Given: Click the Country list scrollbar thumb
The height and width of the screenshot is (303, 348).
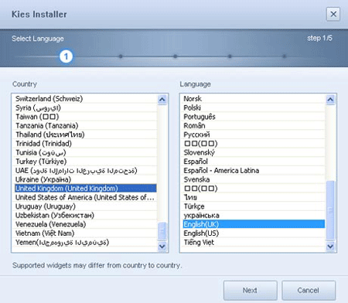Looking at the screenshot, I should (162, 232).
